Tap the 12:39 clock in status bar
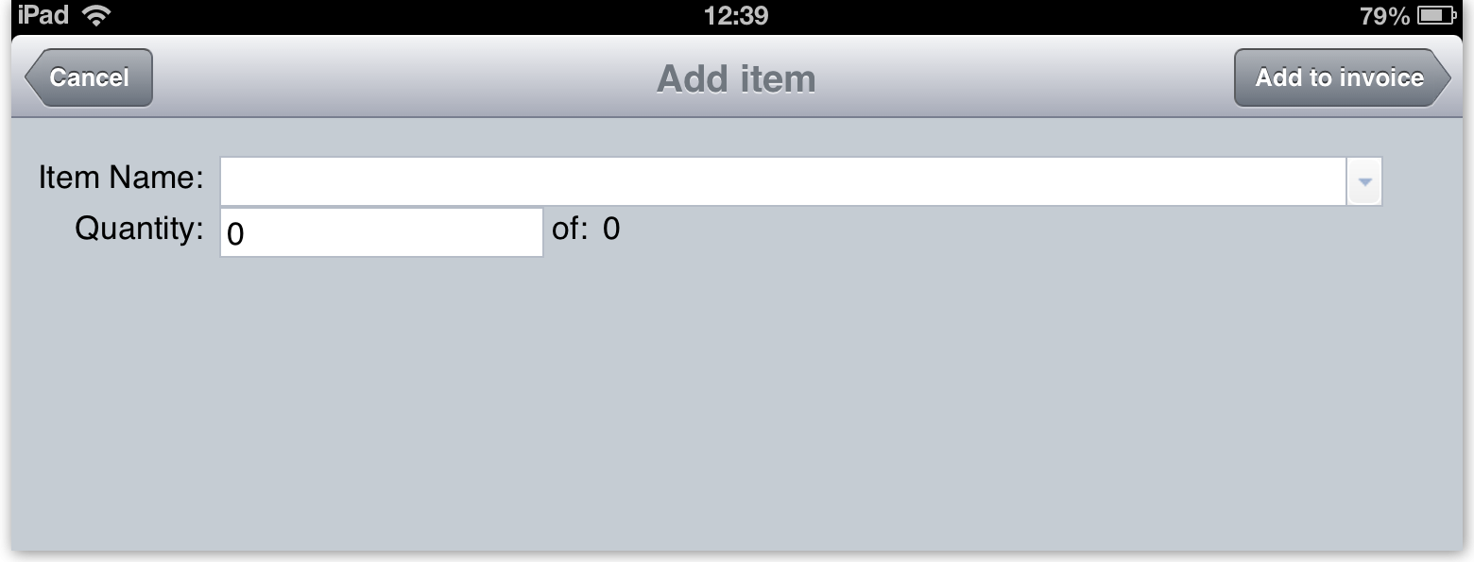 [736, 15]
